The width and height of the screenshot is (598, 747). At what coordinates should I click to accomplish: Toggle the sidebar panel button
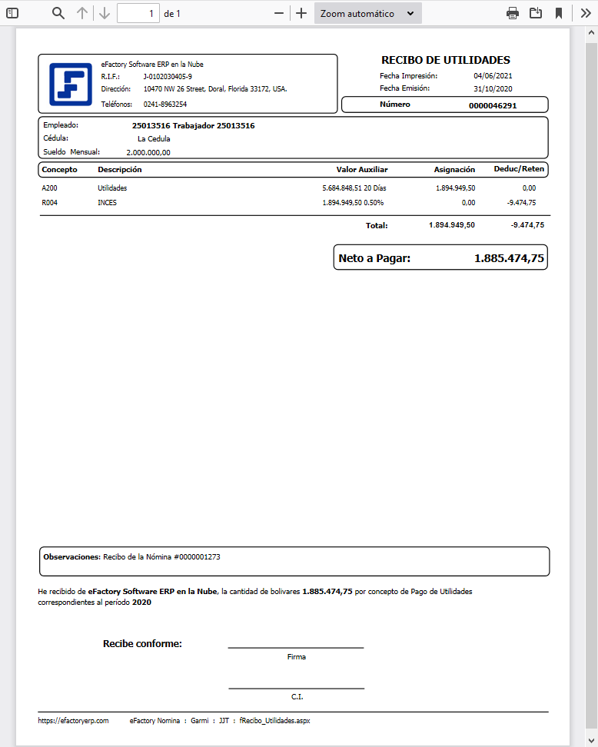[x=12, y=13]
